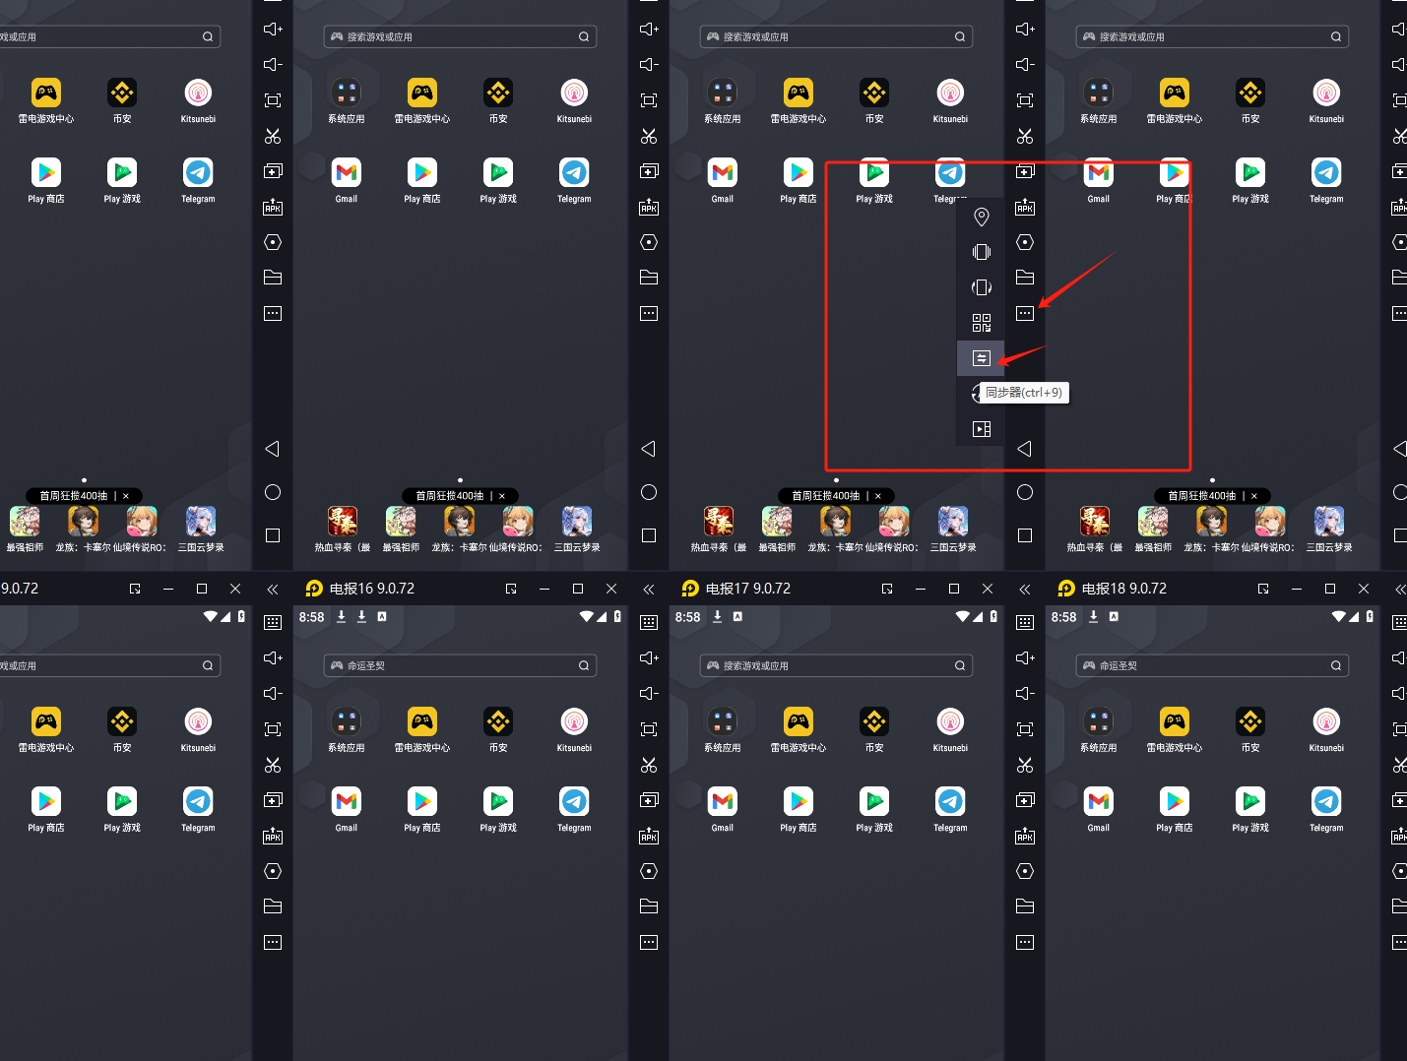Click the rotate-screen icon in the popup menu
This screenshot has width=1407, height=1061.
(981, 287)
